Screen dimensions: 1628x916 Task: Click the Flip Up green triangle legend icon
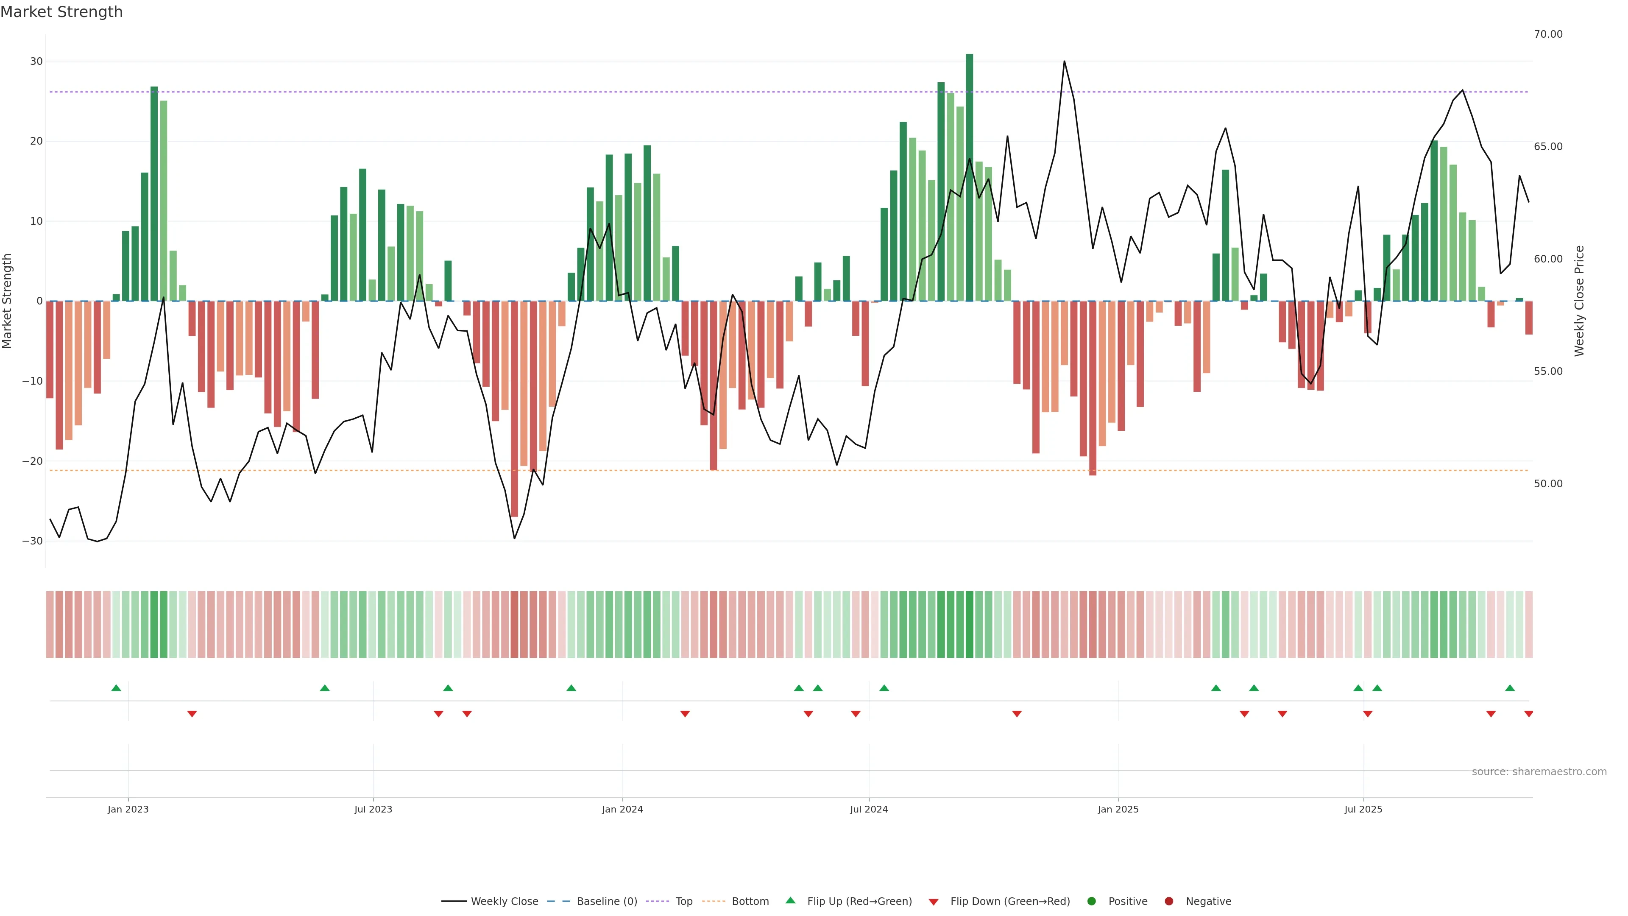tap(790, 900)
